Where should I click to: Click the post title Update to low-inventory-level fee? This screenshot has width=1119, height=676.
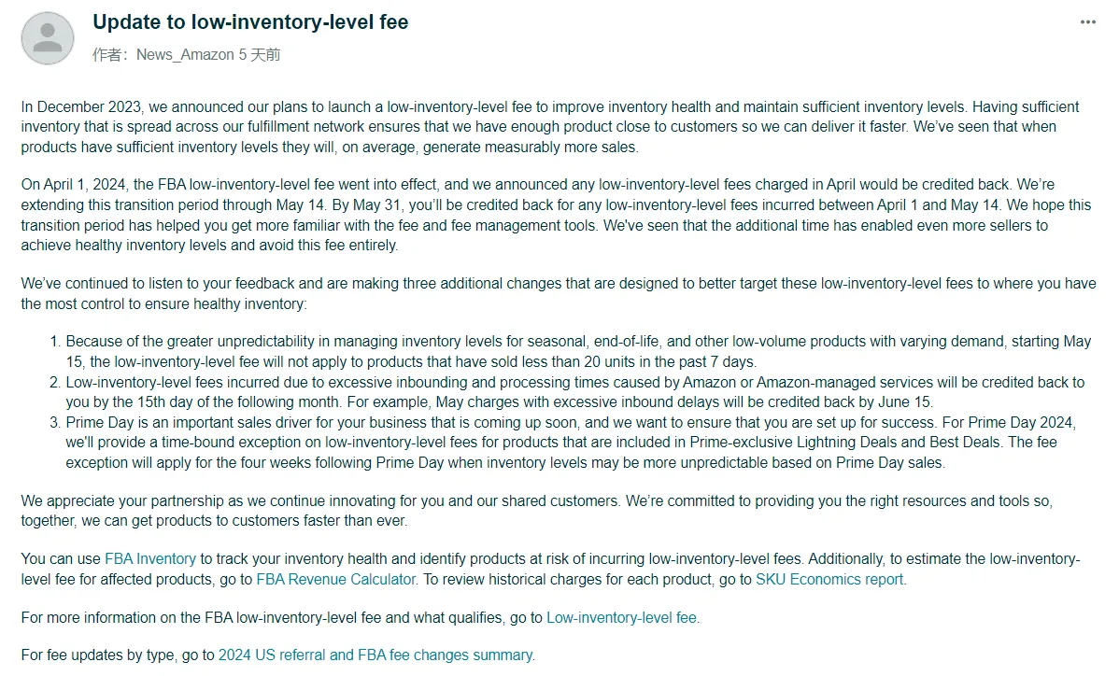(x=250, y=22)
